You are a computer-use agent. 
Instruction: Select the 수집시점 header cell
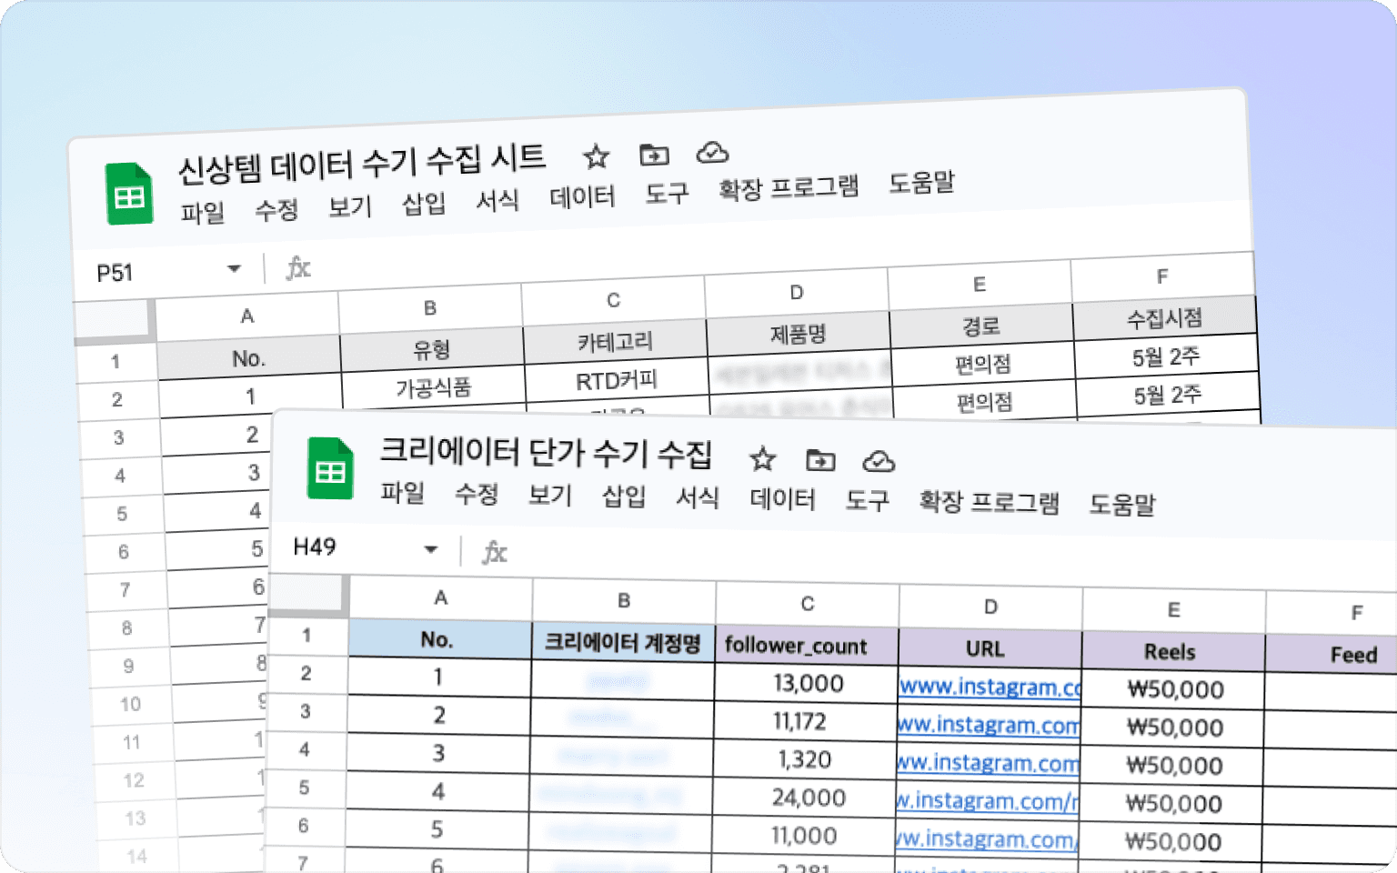[x=1165, y=318]
